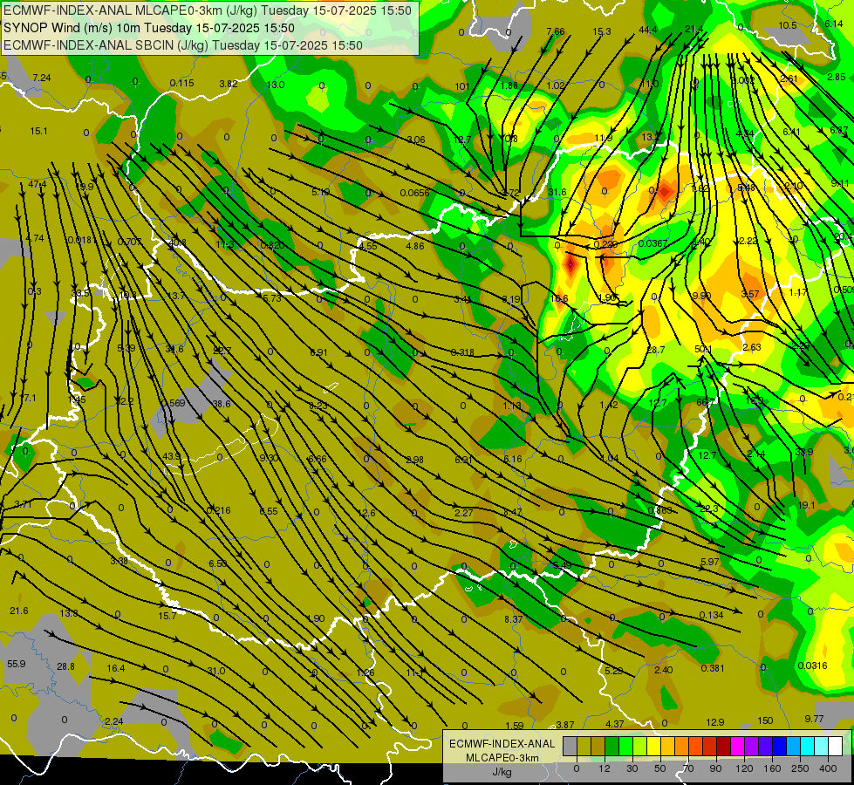Pick the yellow legend color swatch

[x=653, y=747]
